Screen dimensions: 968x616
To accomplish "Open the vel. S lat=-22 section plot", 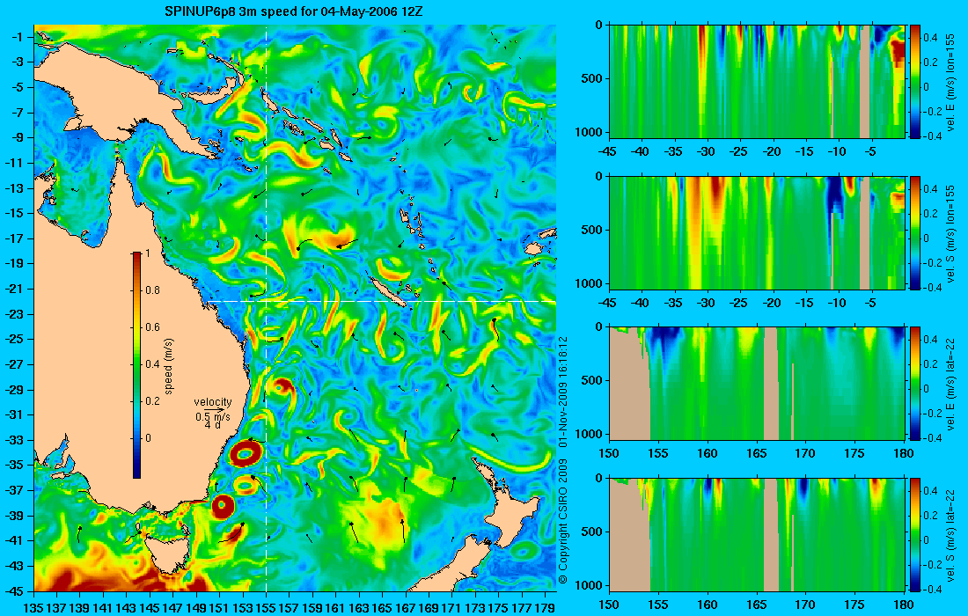I will point(758,534).
